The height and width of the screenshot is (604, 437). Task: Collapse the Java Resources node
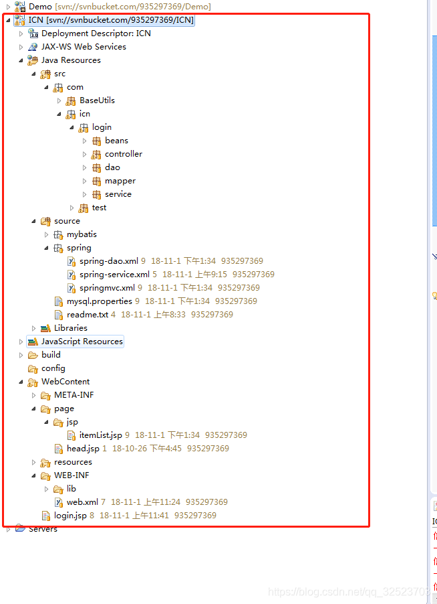point(21,60)
